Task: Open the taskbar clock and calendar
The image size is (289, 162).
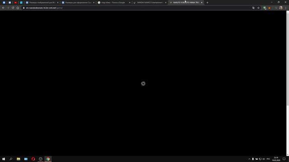Action: coord(276,159)
